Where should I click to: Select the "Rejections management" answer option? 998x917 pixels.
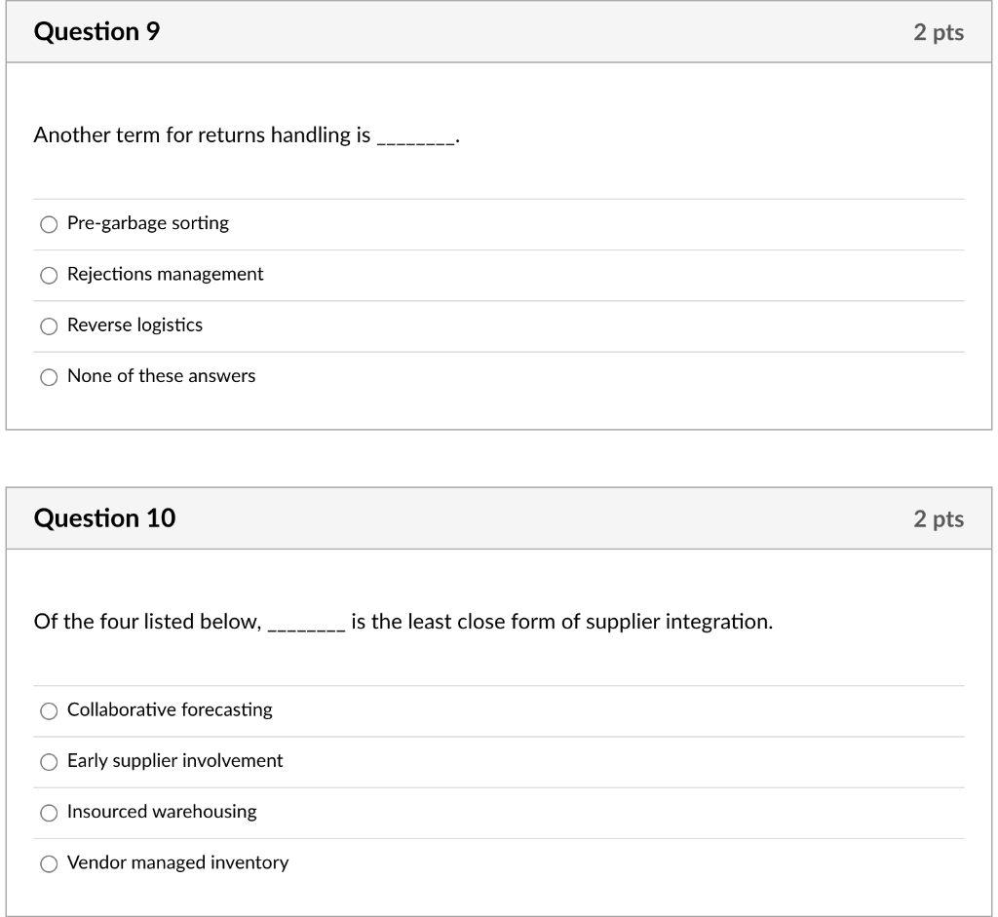(x=49, y=275)
